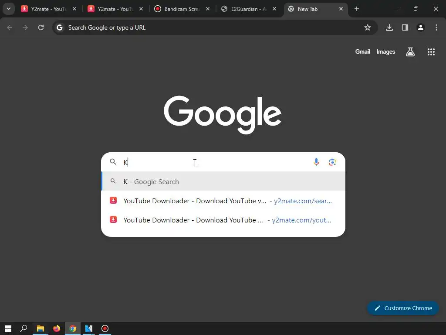Click the Google icon in address bar
The image size is (446, 335).
[x=59, y=27]
